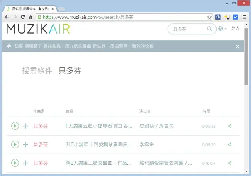
Task: Bookmark this page with the star icon
Action: (x=209, y=17)
